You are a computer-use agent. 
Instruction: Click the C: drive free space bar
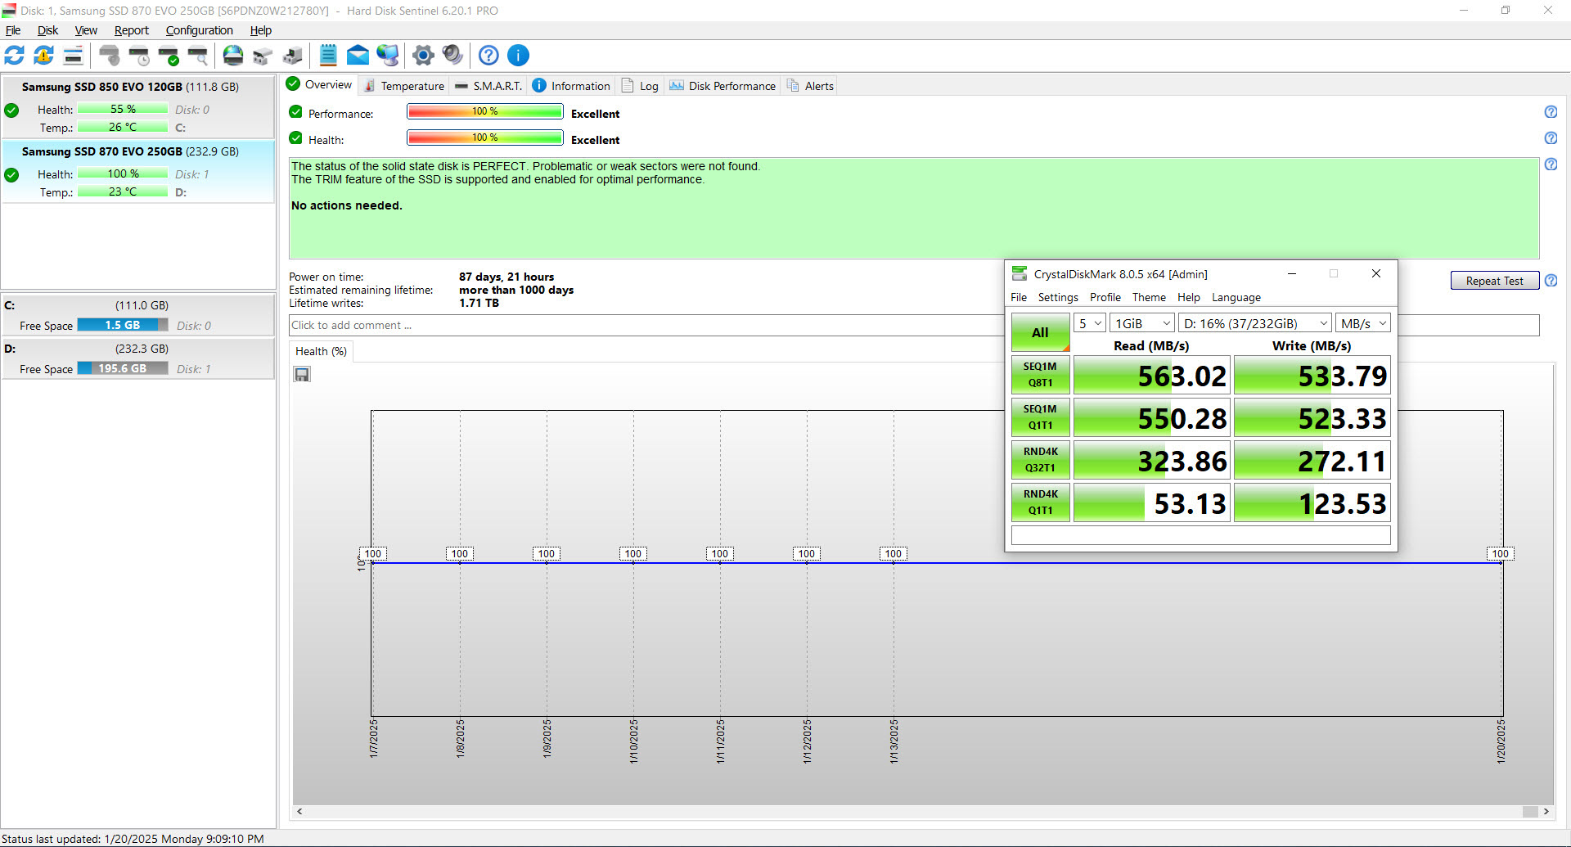pos(123,325)
